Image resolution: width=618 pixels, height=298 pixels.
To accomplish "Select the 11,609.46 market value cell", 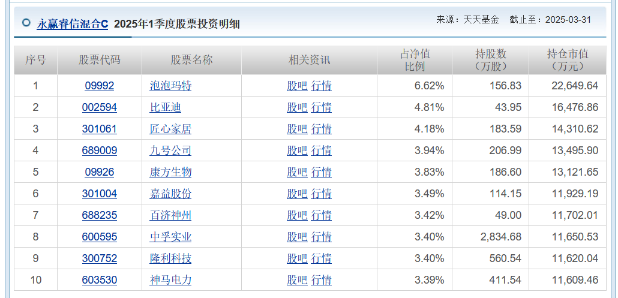I will (x=568, y=280).
